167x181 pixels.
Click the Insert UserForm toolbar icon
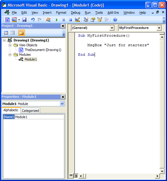tap(14, 20)
